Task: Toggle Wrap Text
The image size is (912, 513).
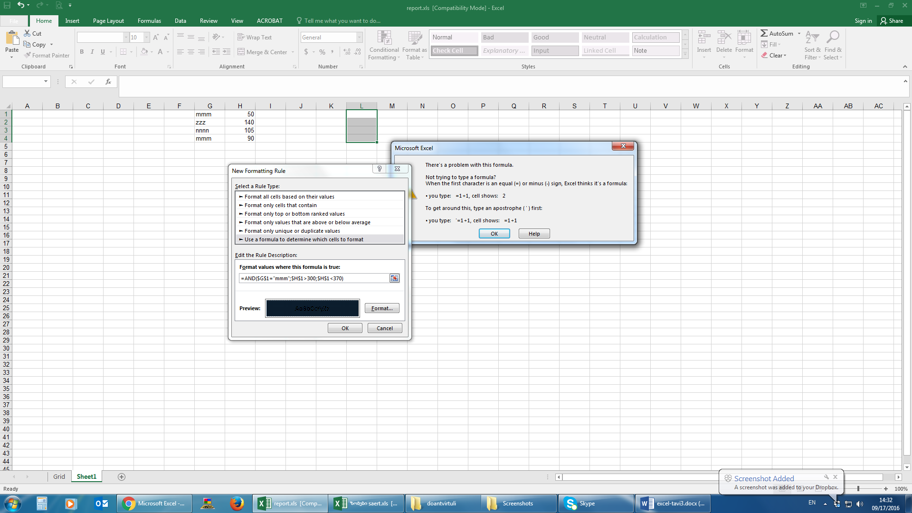Action: coord(255,37)
